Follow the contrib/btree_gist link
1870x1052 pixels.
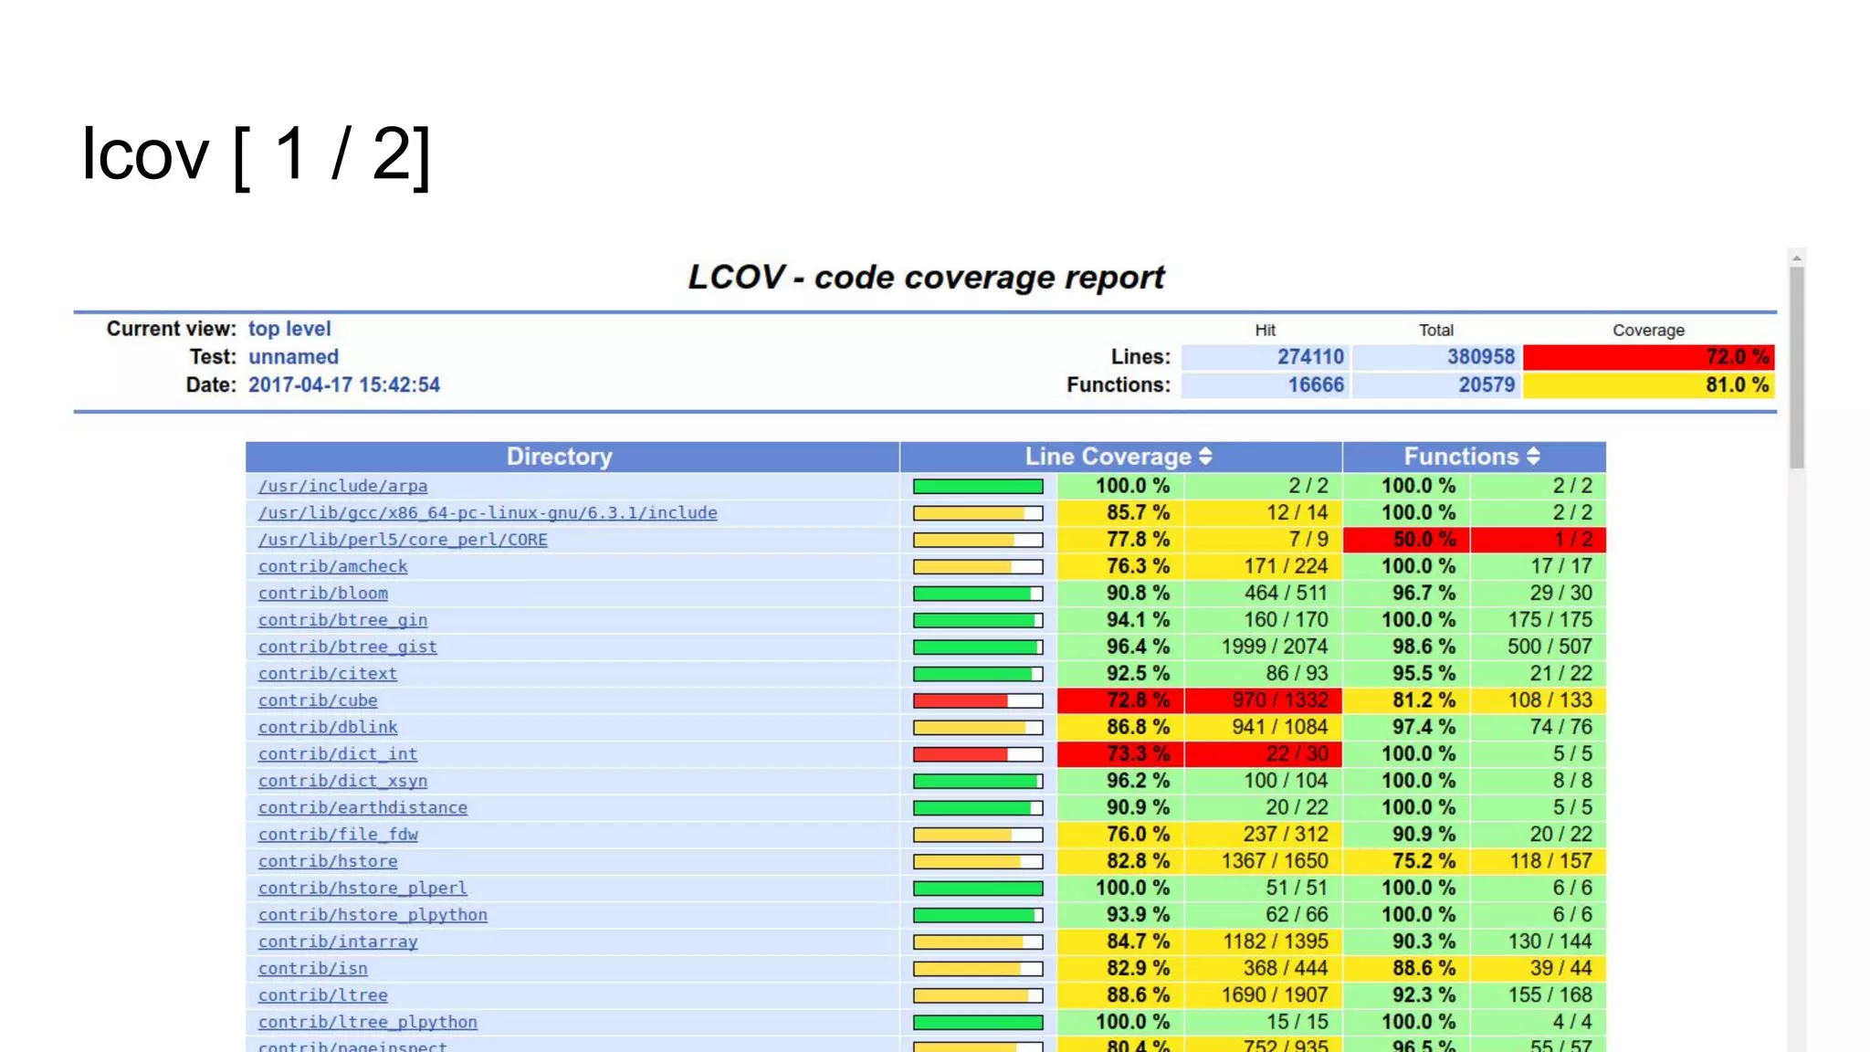pos(347,647)
